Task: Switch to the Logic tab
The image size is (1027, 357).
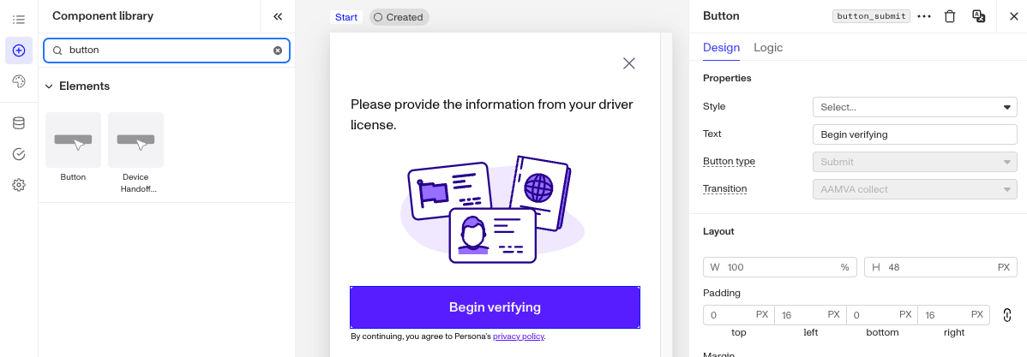Action: tap(768, 48)
